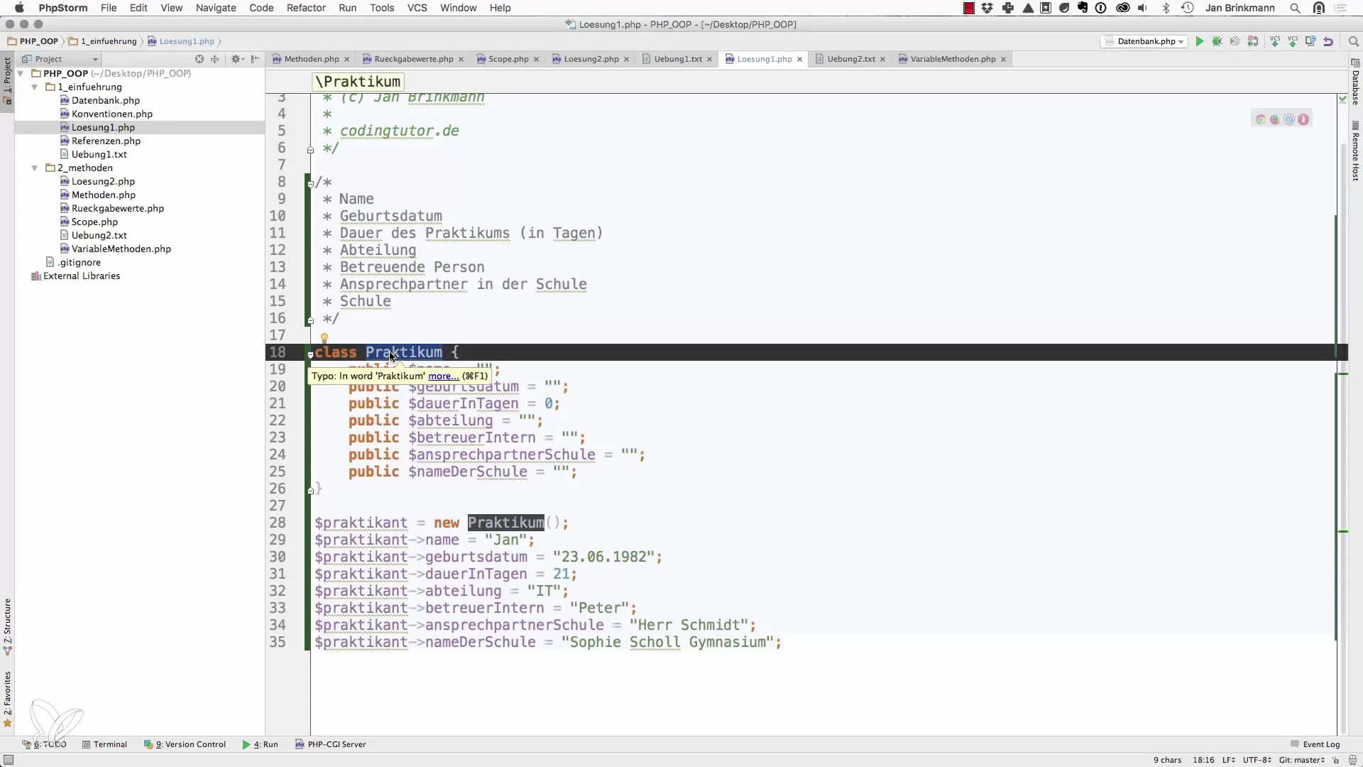The height and width of the screenshot is (767, 1363).
Task: Click the green inspection checkmark indicator
Action: pos(1342,99)
